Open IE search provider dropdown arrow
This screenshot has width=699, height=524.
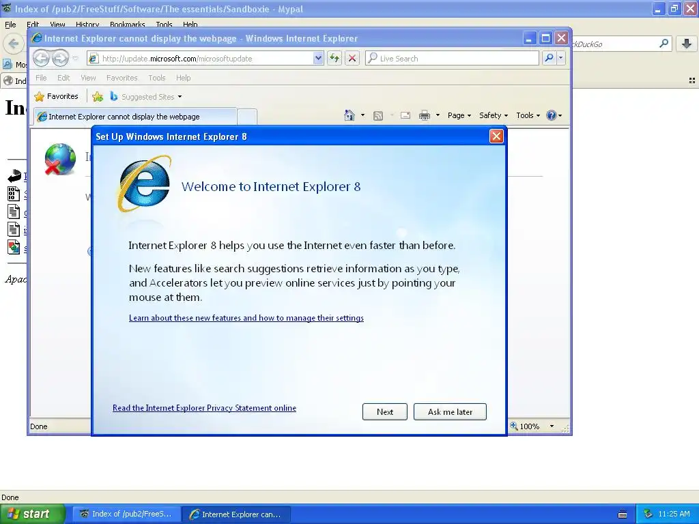(x=561, y=58)
